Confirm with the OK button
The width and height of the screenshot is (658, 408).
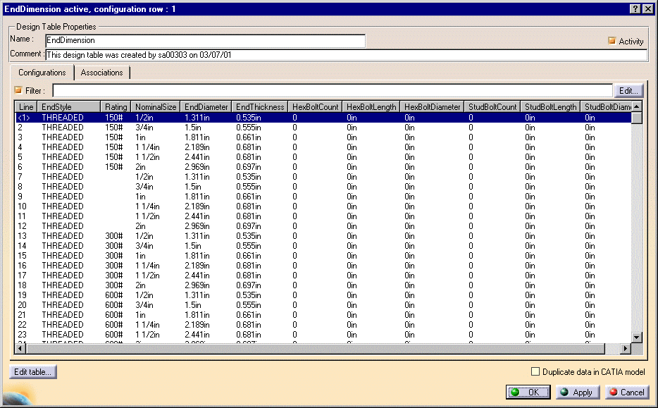[x=528, y=392]
